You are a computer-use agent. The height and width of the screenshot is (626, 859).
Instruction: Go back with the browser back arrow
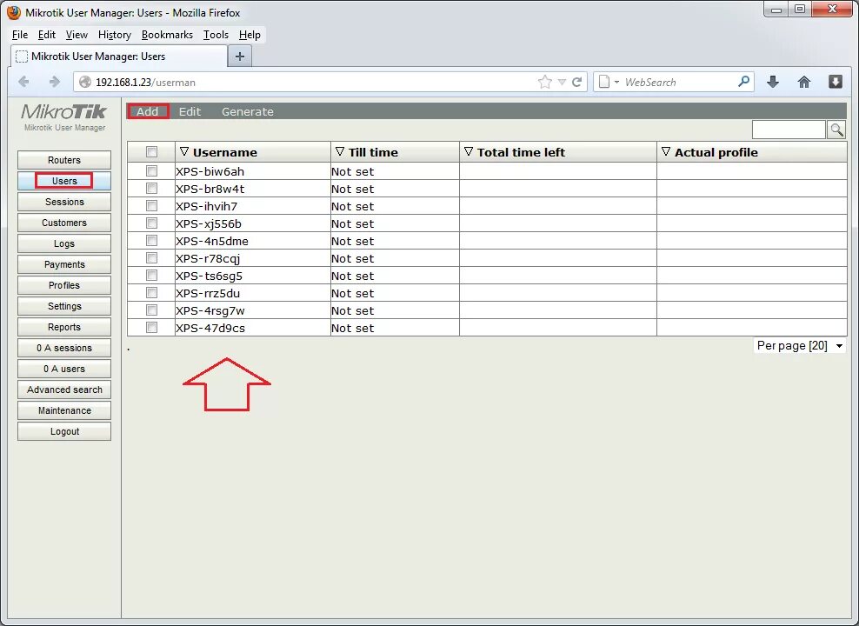23,82
